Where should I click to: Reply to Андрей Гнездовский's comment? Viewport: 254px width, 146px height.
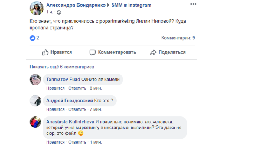(77, 109)
